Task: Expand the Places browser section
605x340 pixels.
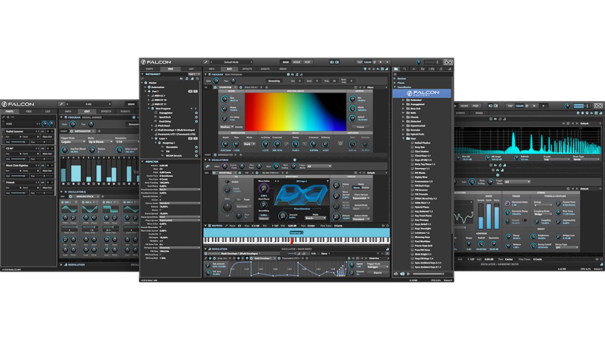Action: [x=396, y=83]
